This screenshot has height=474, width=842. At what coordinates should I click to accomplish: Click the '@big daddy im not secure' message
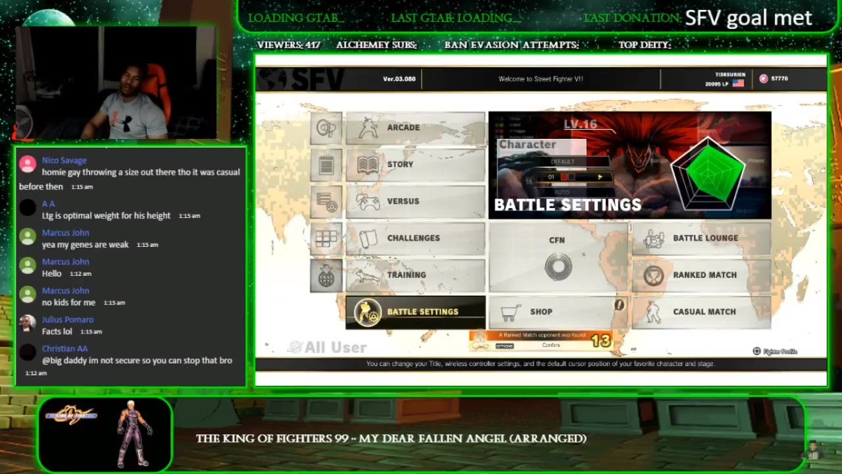[x=137, y=360]
